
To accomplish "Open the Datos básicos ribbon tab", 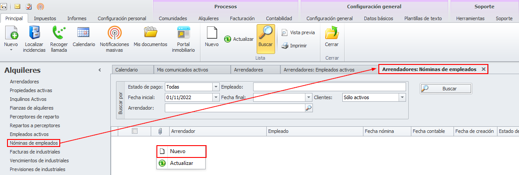I will pos(378,18).
